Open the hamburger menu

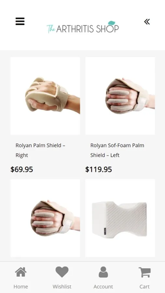click(x=20, y=21)
